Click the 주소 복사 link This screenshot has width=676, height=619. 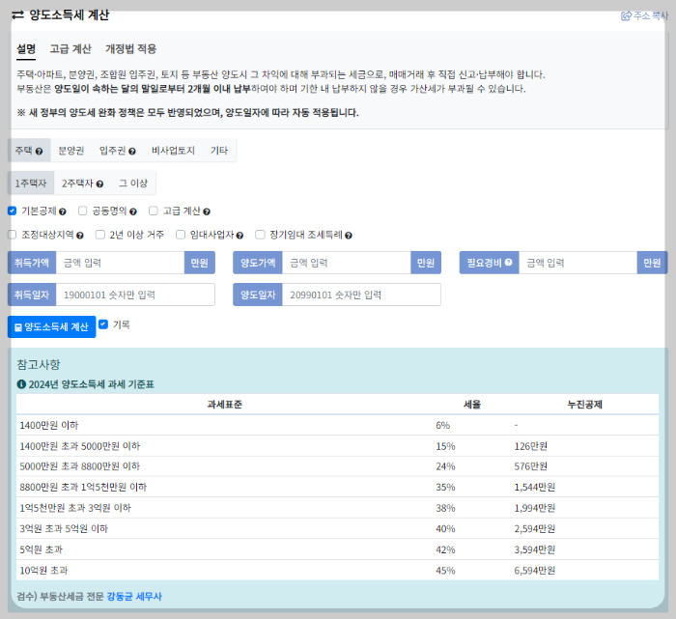(644, 16)
